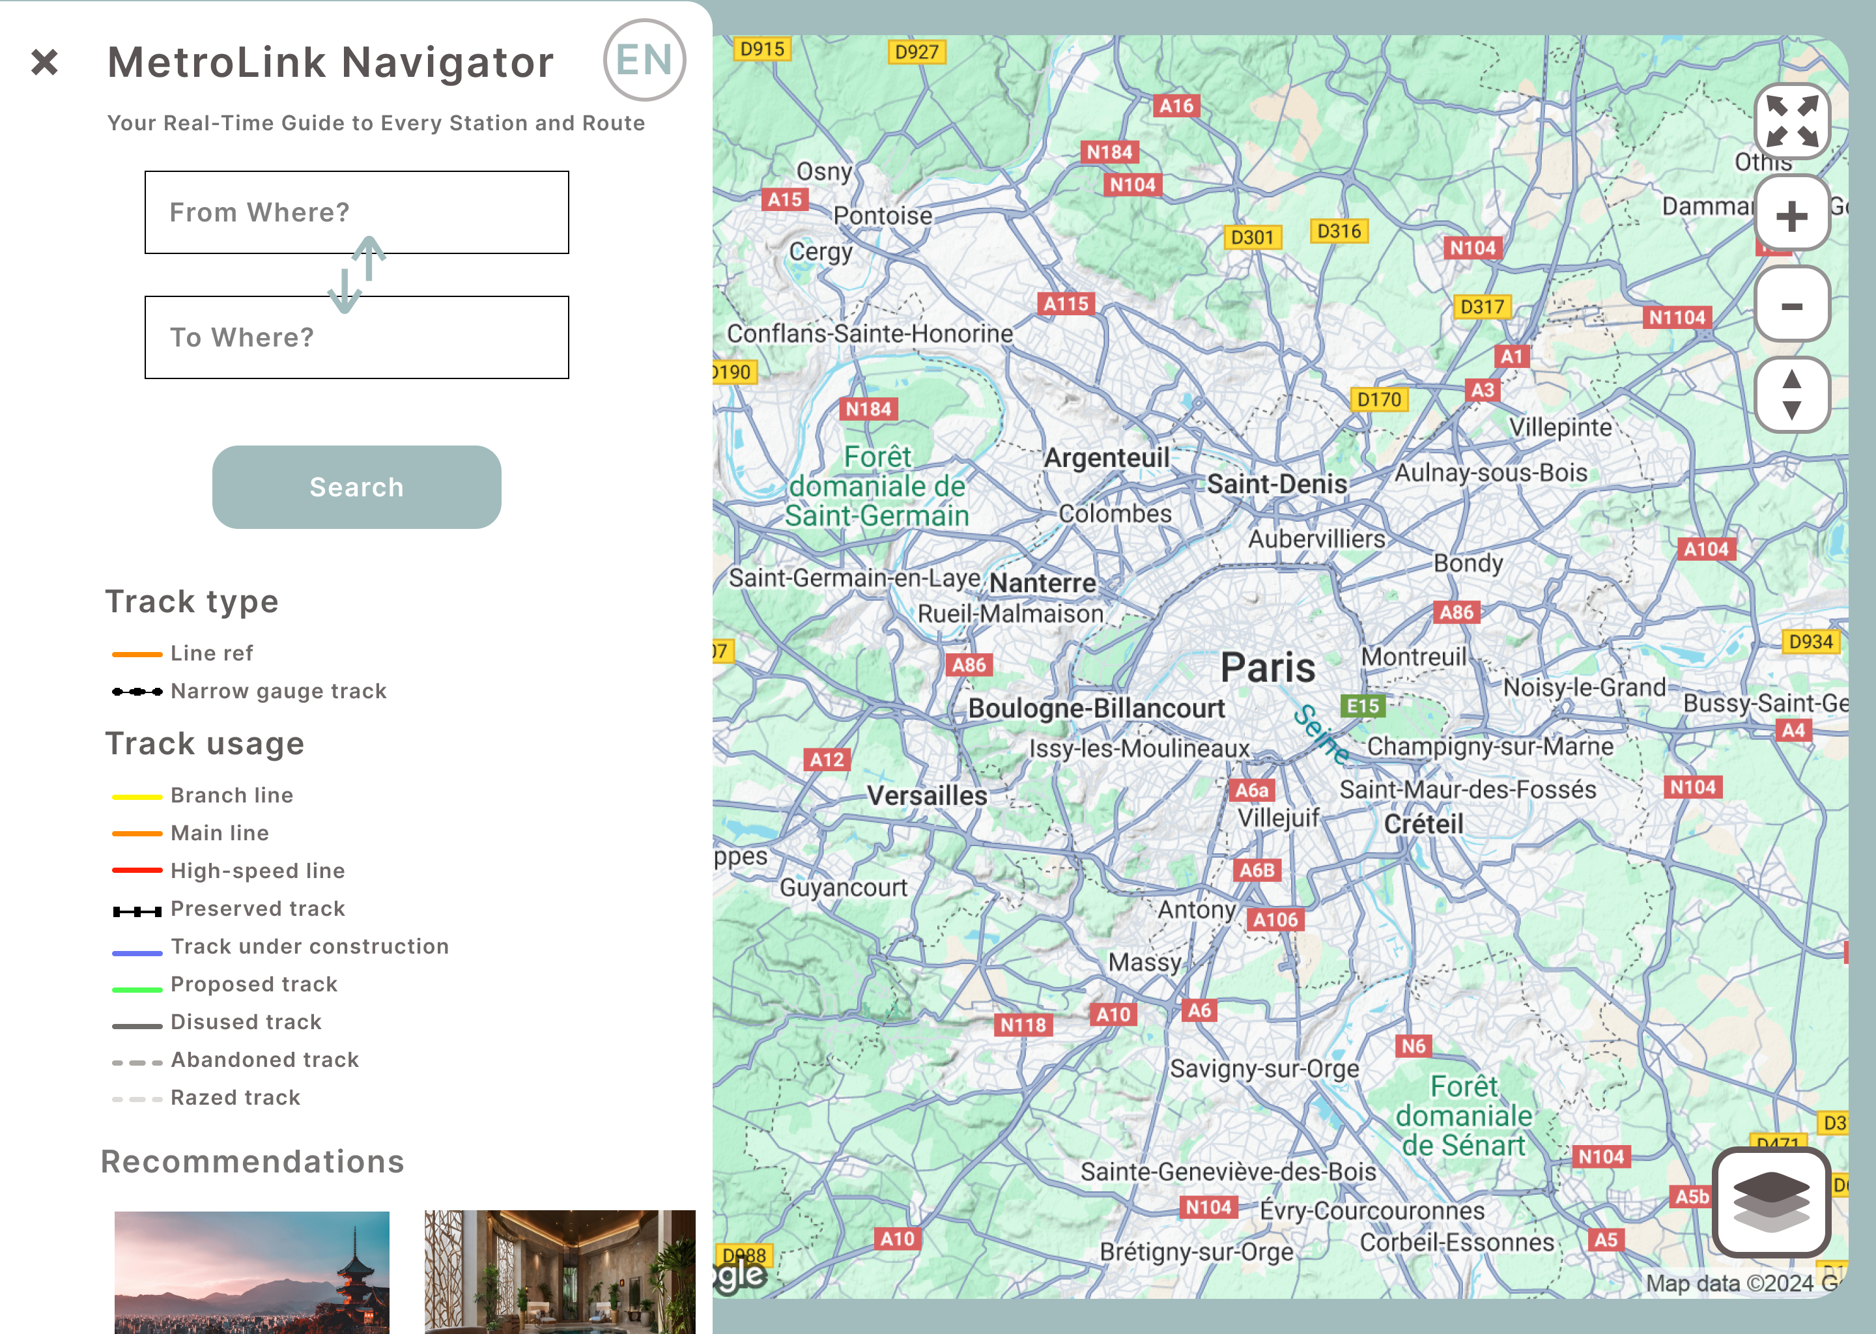Click the A104 road shield
1876x1334 pixels.
(1706, 548)
